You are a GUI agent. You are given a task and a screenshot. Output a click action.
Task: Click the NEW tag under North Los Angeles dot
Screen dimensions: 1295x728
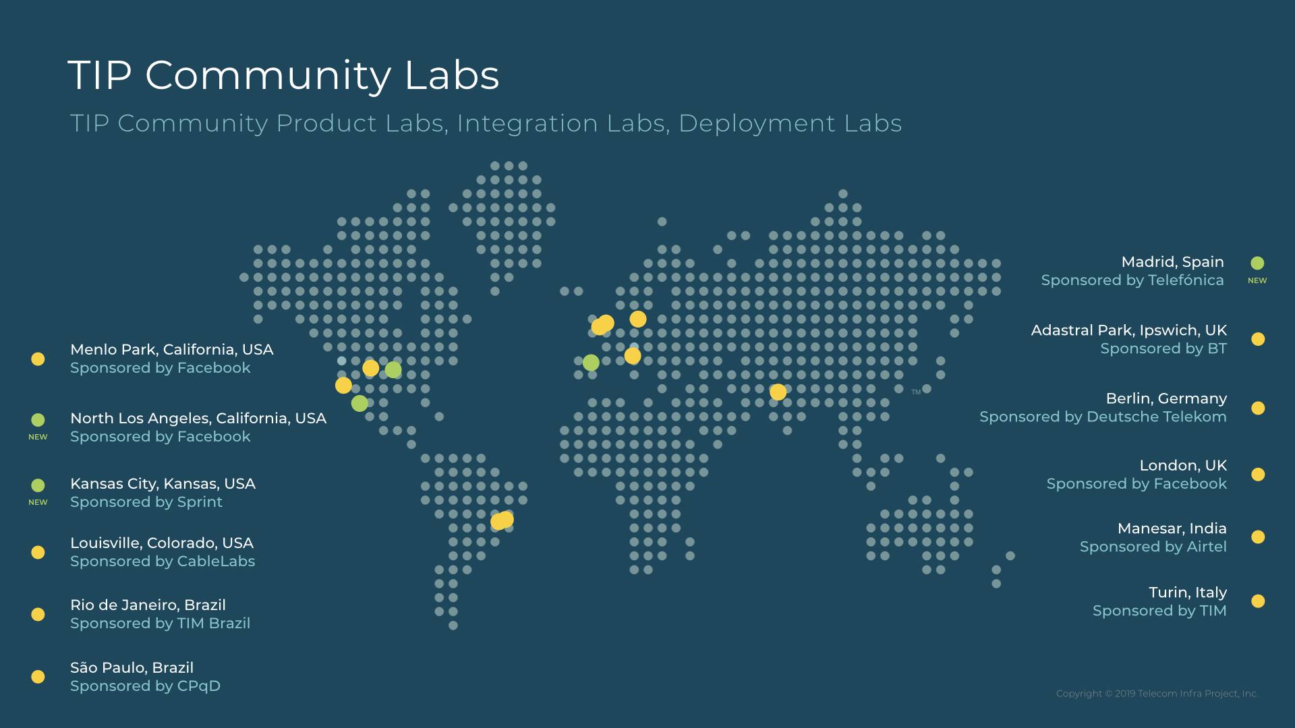coord(38,437)
